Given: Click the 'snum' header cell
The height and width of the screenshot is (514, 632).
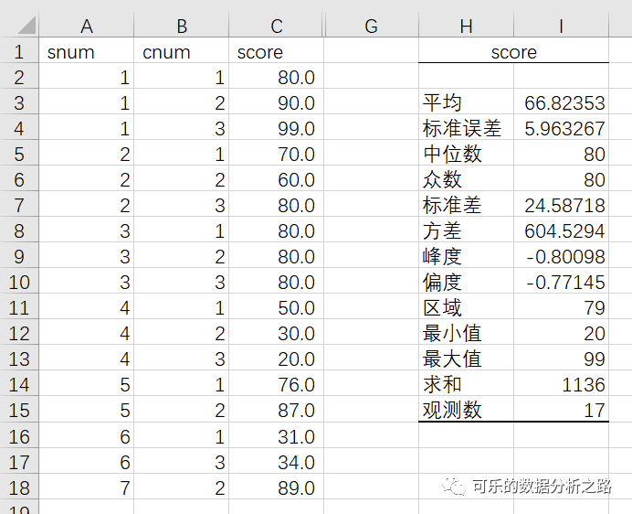Looking at the screenshot, I should pos(86,52).
